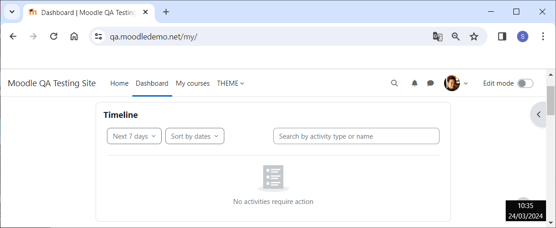Viewport: 556px width, 228px height.
Task: Click the Search by activity type field
Action: 356,136
